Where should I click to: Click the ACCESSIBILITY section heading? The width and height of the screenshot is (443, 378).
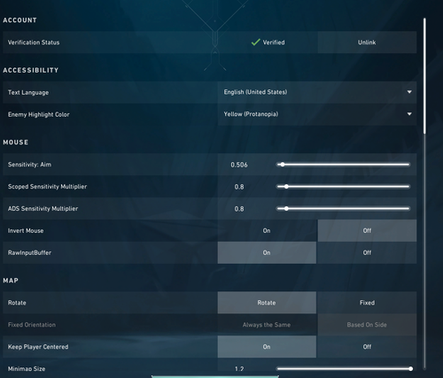pos(31,70)
